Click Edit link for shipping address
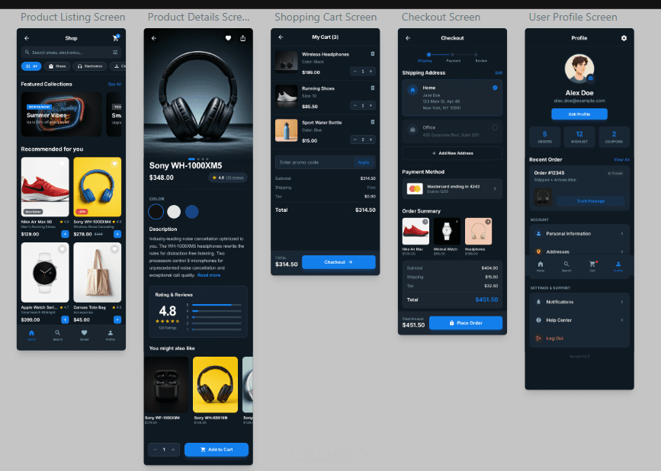661x471 pixels. [499, 73]
